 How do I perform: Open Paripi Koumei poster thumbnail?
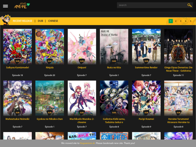click(x=146, y=98)
